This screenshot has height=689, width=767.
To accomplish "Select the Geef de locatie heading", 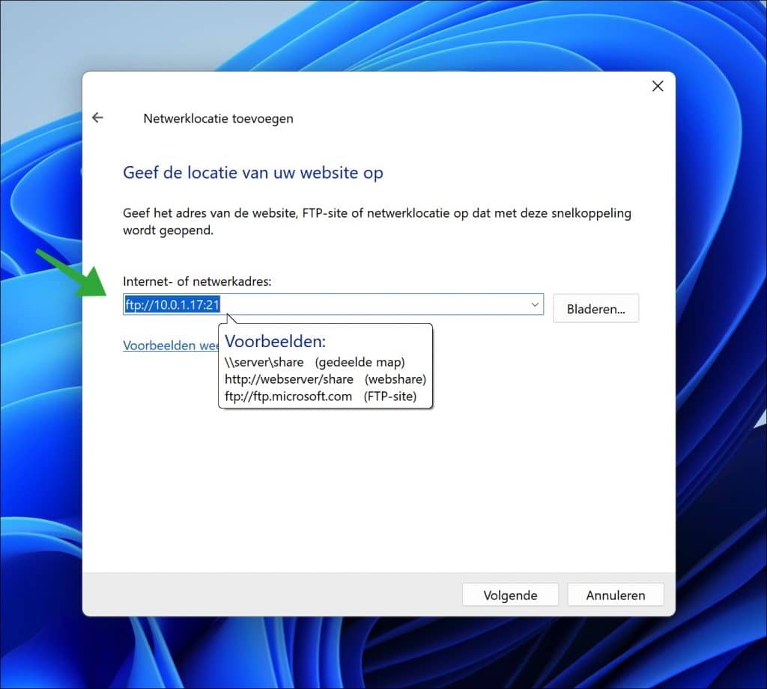I will coord(252,172).
